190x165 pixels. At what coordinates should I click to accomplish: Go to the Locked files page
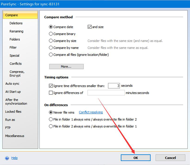(x=13, y=112)
